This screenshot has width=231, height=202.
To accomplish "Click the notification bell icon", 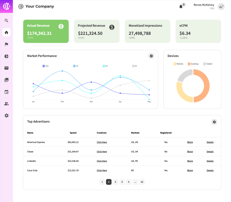I will pyautogui.click(x=181, y=7).
